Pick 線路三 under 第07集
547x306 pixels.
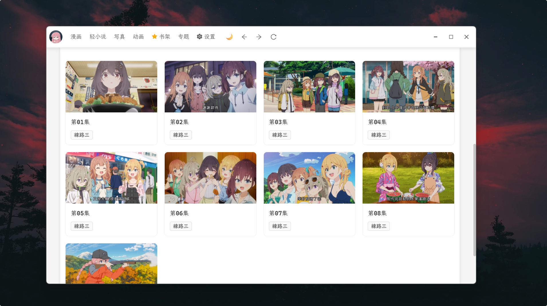[x=280, y=226]
